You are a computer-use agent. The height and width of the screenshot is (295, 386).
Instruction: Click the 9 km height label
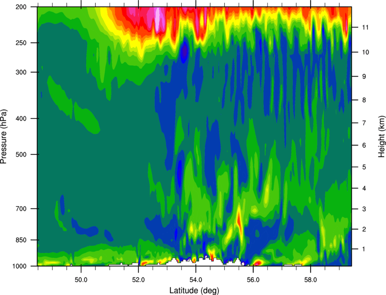pyautogui.click(x=364, y=77)
